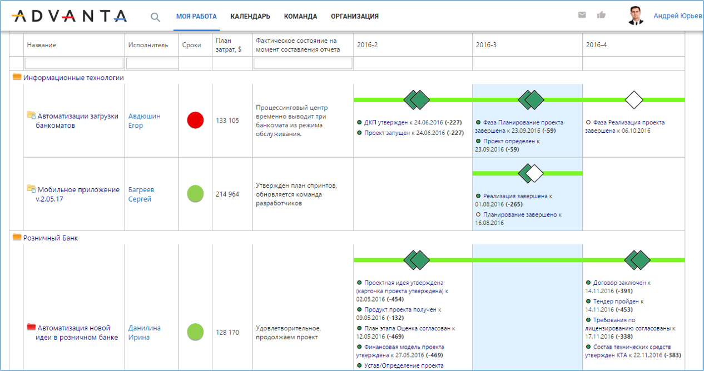Open milestone Финансовая модель проекта утверждена

[x=400, y=351]
